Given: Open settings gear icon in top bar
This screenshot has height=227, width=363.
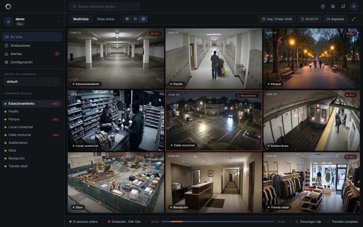Looking at the screenshot, I should click(333, 7).
